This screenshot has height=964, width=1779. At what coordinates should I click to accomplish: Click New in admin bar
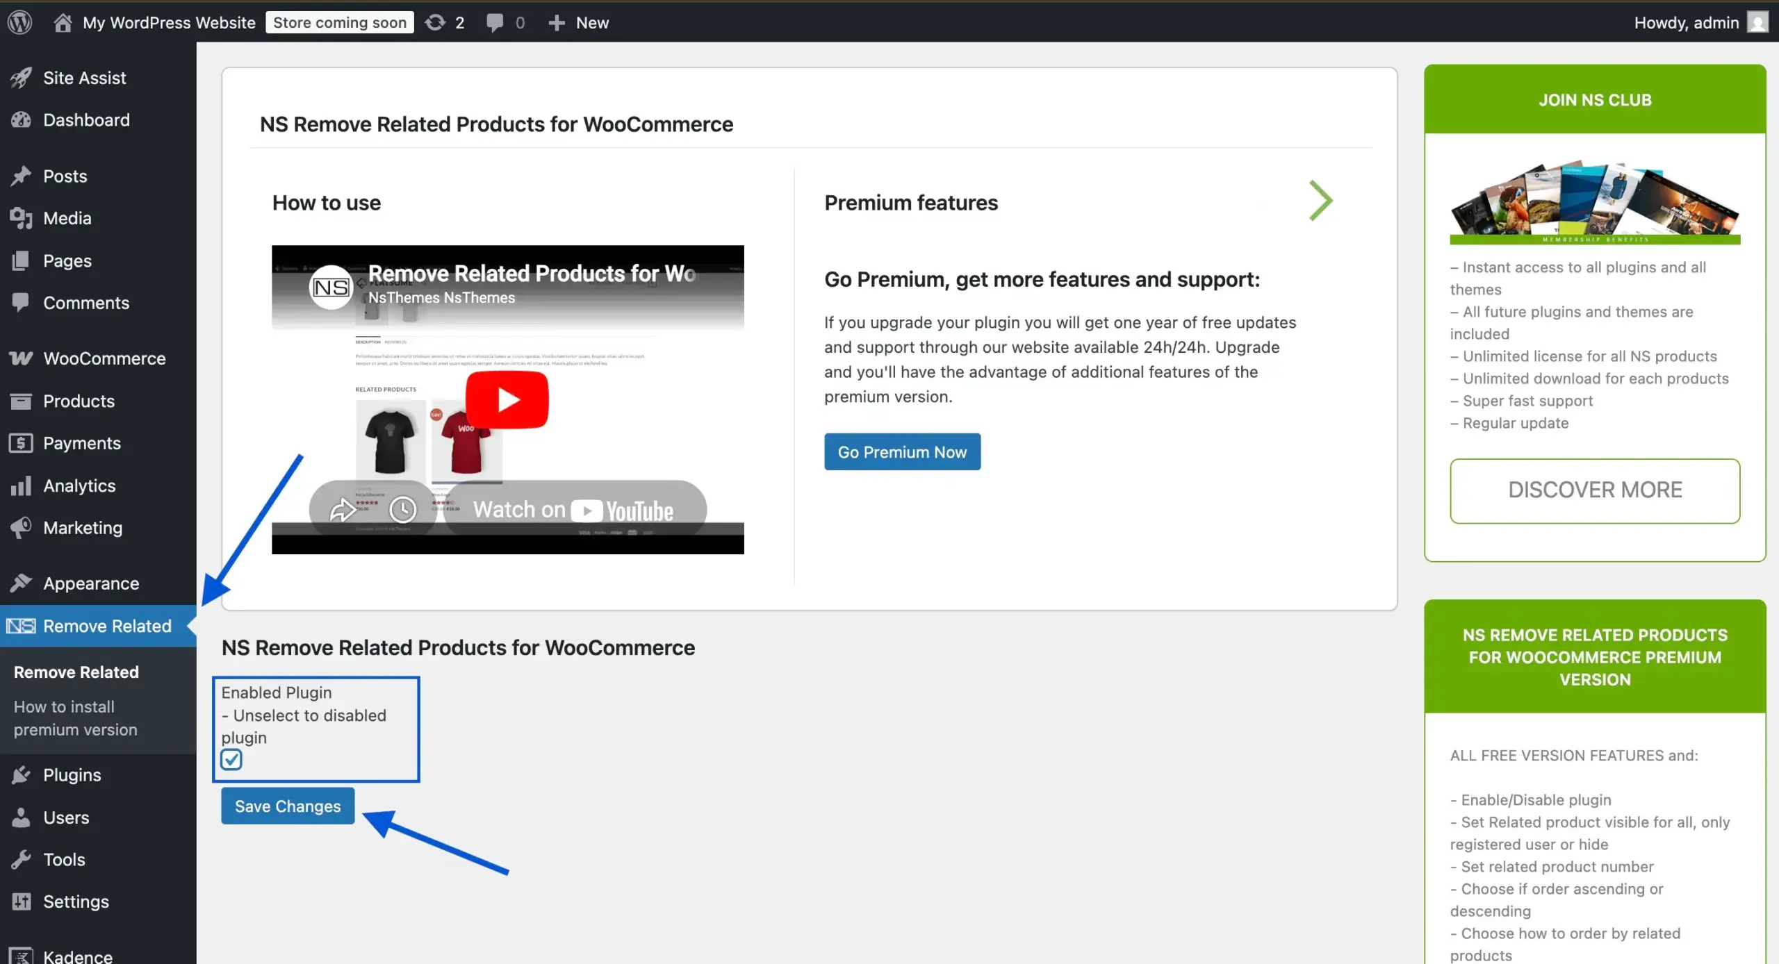point(592,22)
